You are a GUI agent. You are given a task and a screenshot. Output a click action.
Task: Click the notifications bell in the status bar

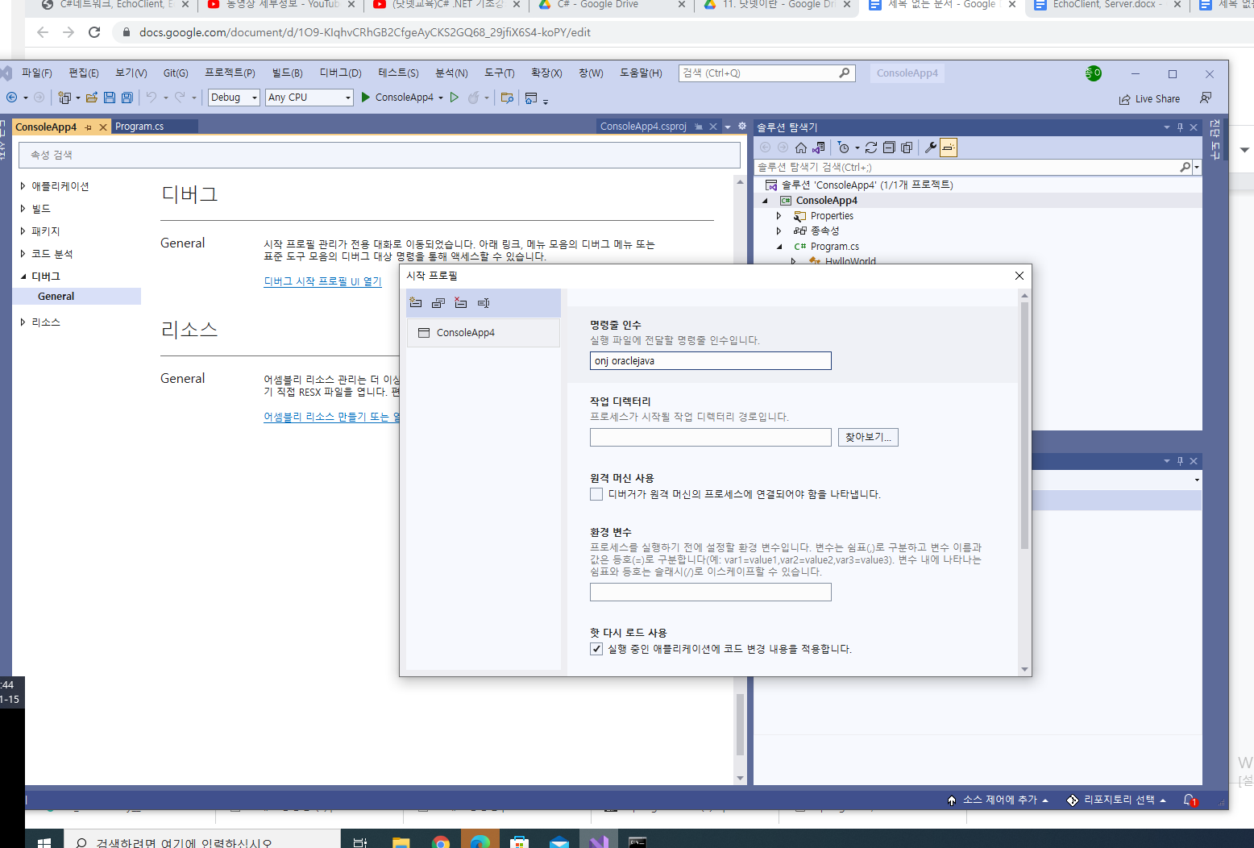click(x=1190, y=800)
